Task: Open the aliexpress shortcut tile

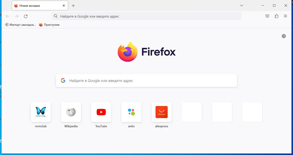Action: coord(162,112)
